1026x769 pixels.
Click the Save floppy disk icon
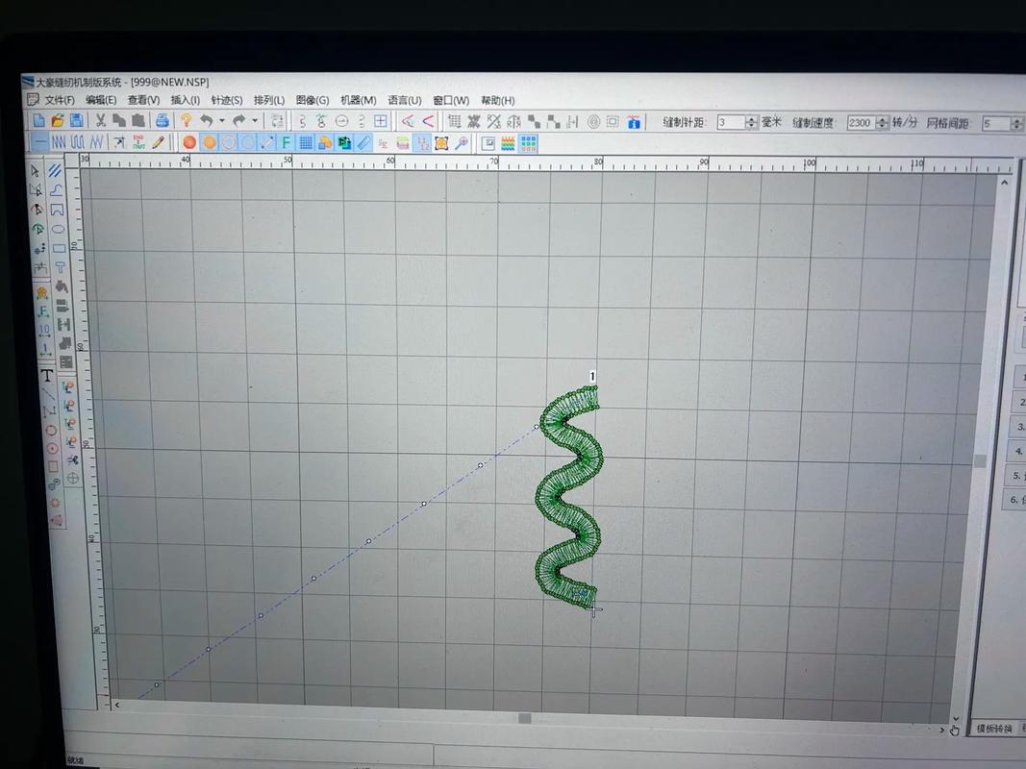73,121
